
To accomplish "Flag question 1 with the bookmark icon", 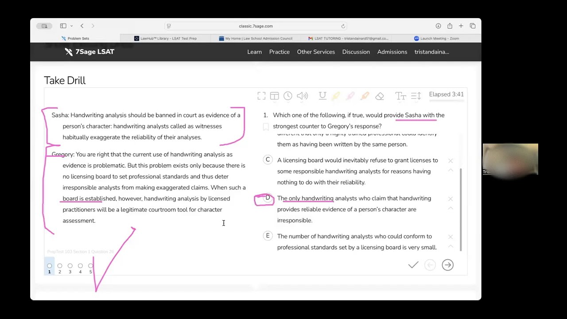I will [266, 127].
